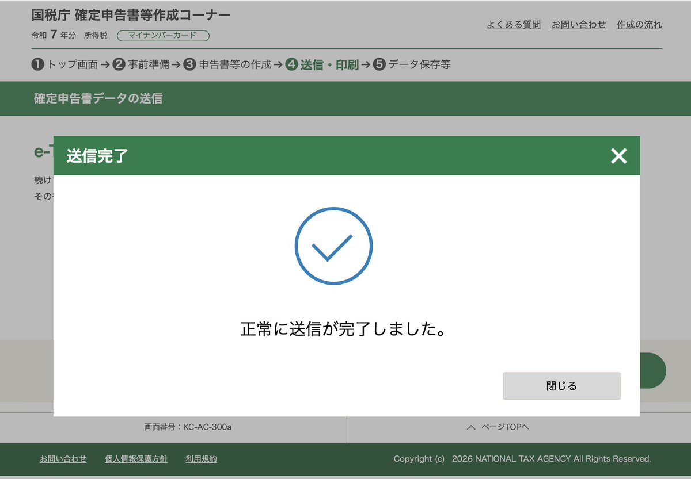Click the footer お問い合わせ link
The height and width of the screenshot is (479, 691).
tap(63, 459)
